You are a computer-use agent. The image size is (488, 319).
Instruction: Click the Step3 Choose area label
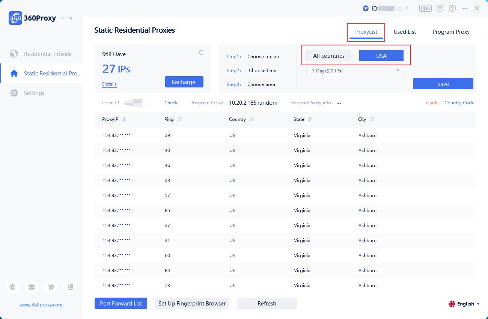pos(251,84)
